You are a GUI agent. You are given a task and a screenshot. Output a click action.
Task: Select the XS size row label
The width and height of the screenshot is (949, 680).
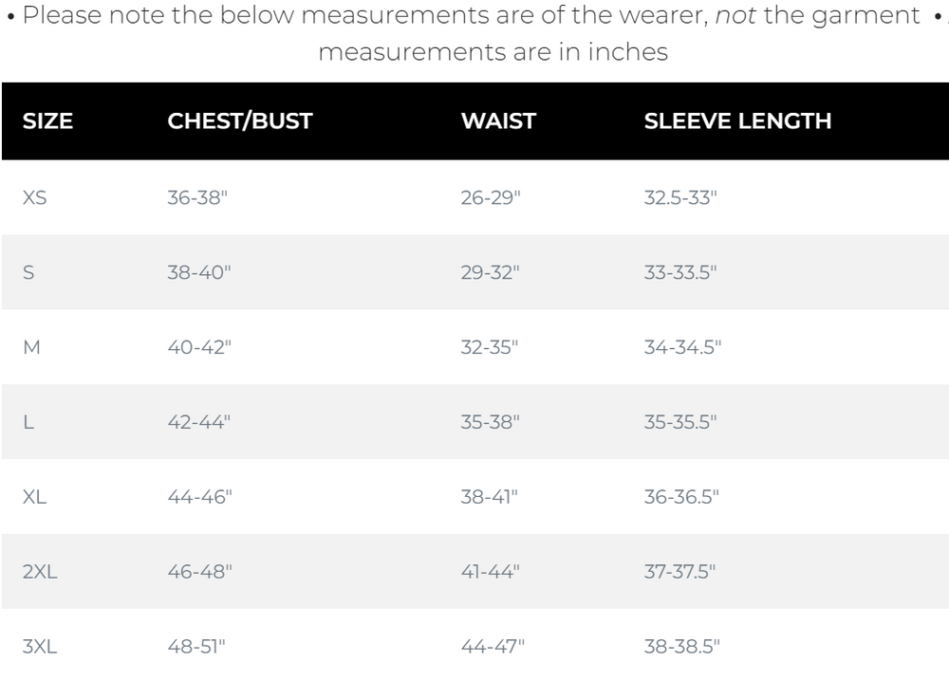tap(34, 198)
